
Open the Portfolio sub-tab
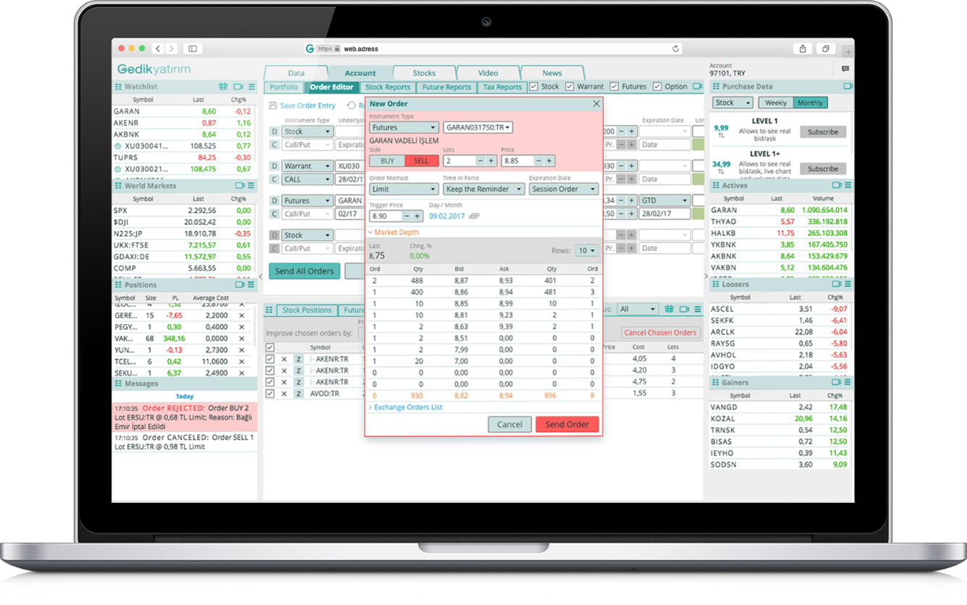click(x=284, y=87)
